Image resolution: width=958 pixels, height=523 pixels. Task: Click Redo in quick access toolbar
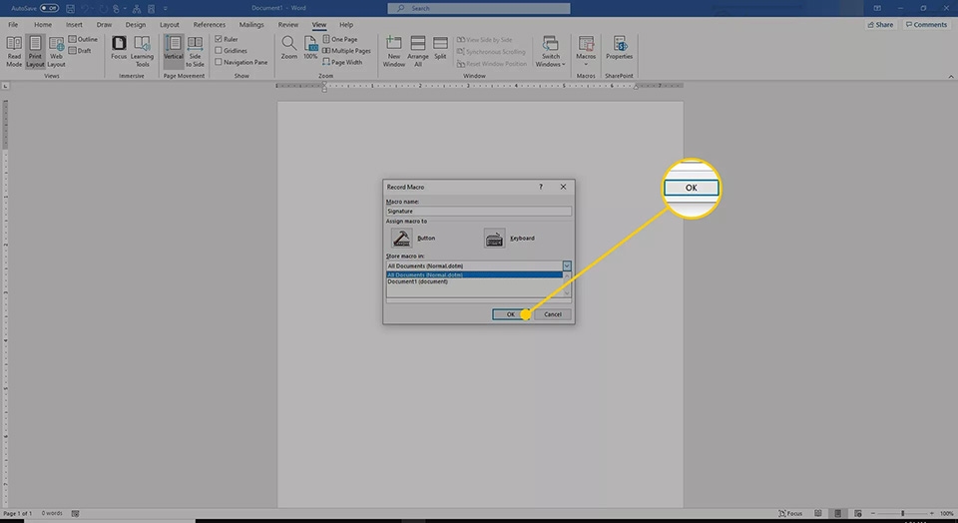pos(101,9)
